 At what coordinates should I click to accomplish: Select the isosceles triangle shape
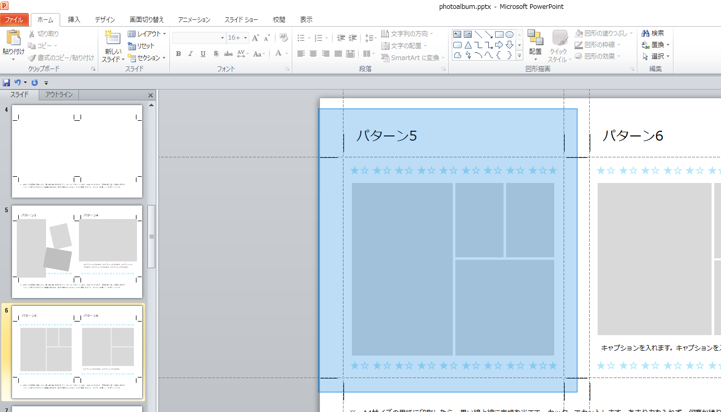pos(468,45)
